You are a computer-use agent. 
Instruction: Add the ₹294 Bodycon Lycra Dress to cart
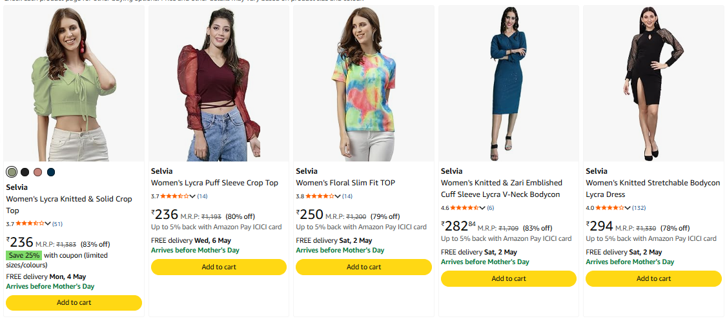653,278
